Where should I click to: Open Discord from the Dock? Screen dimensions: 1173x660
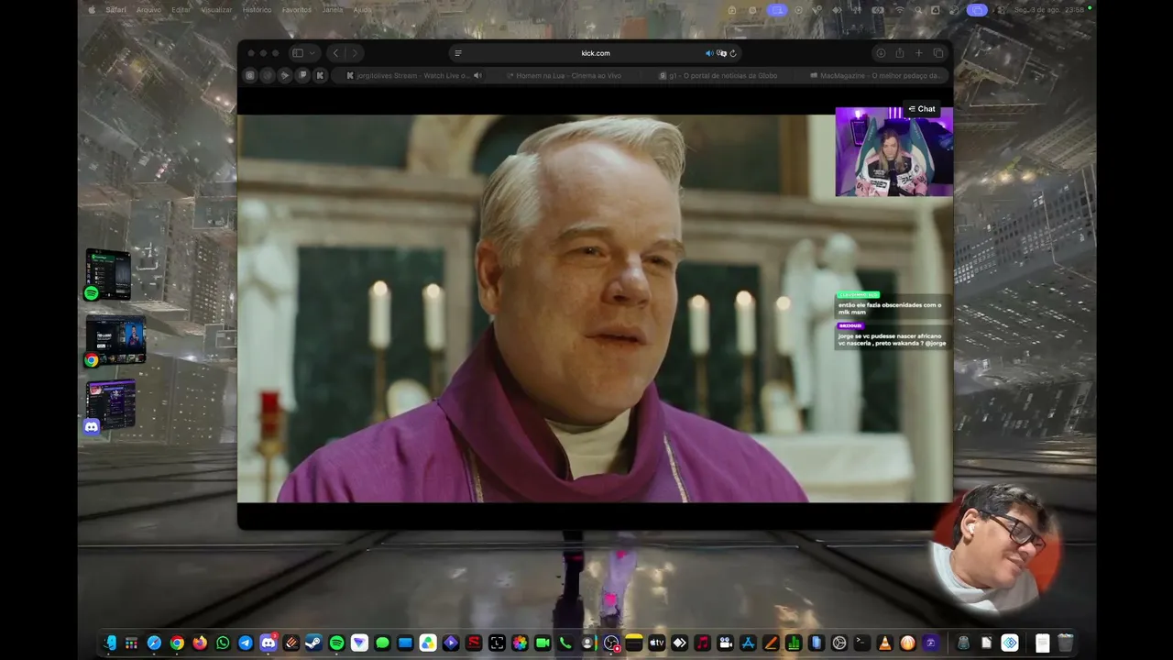(x=269, y=643)
